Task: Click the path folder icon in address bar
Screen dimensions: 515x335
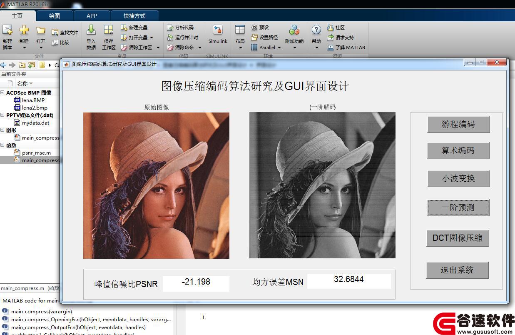Action: (42, 65)
